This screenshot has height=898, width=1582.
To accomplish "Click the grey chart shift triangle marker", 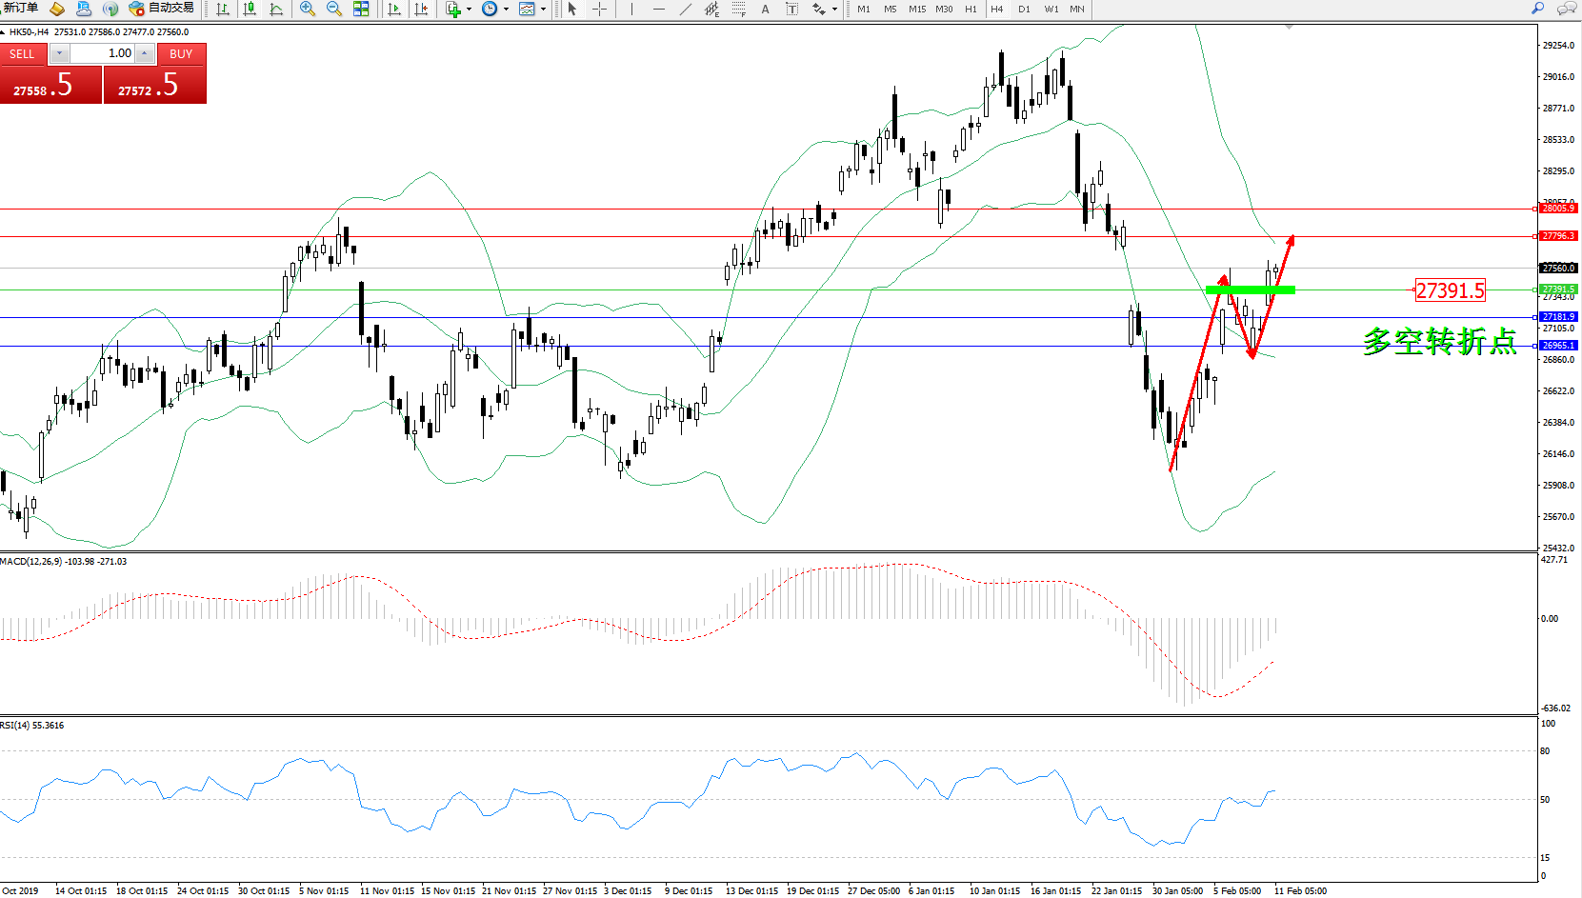I will click(x=1289, y=28).
